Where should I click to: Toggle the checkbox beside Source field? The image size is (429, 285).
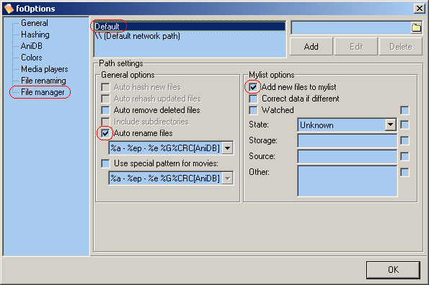(404, 156)
